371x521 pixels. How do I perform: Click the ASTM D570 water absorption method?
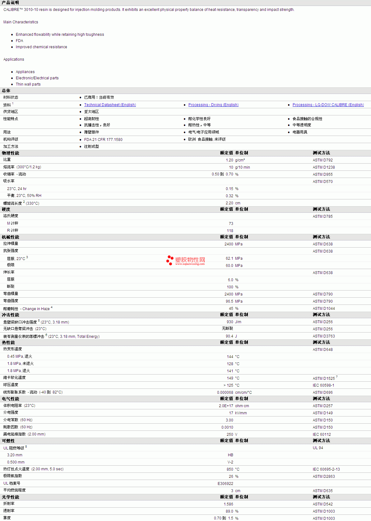[x=322, y=182]
